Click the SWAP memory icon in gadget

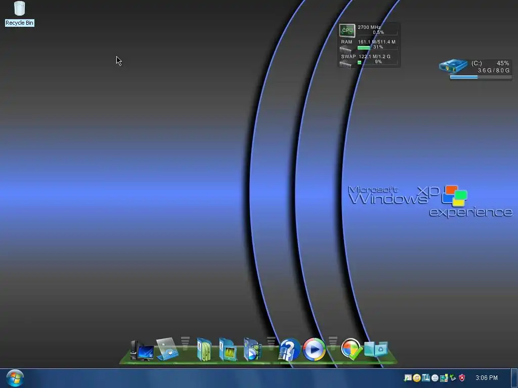pos(346,64)
